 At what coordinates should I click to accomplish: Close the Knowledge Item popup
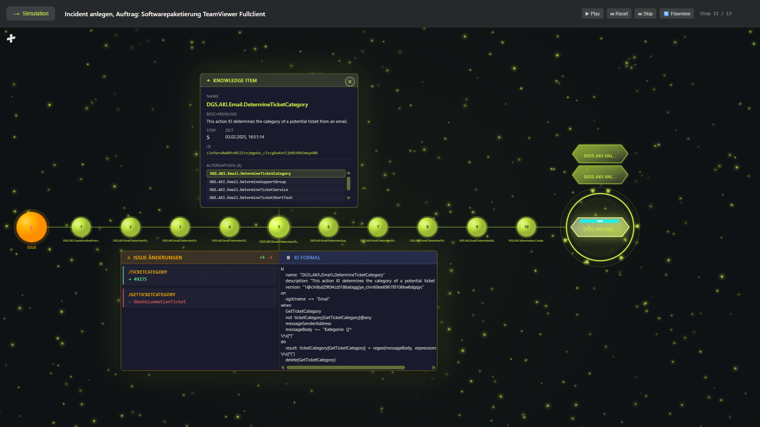click(350, 81)
